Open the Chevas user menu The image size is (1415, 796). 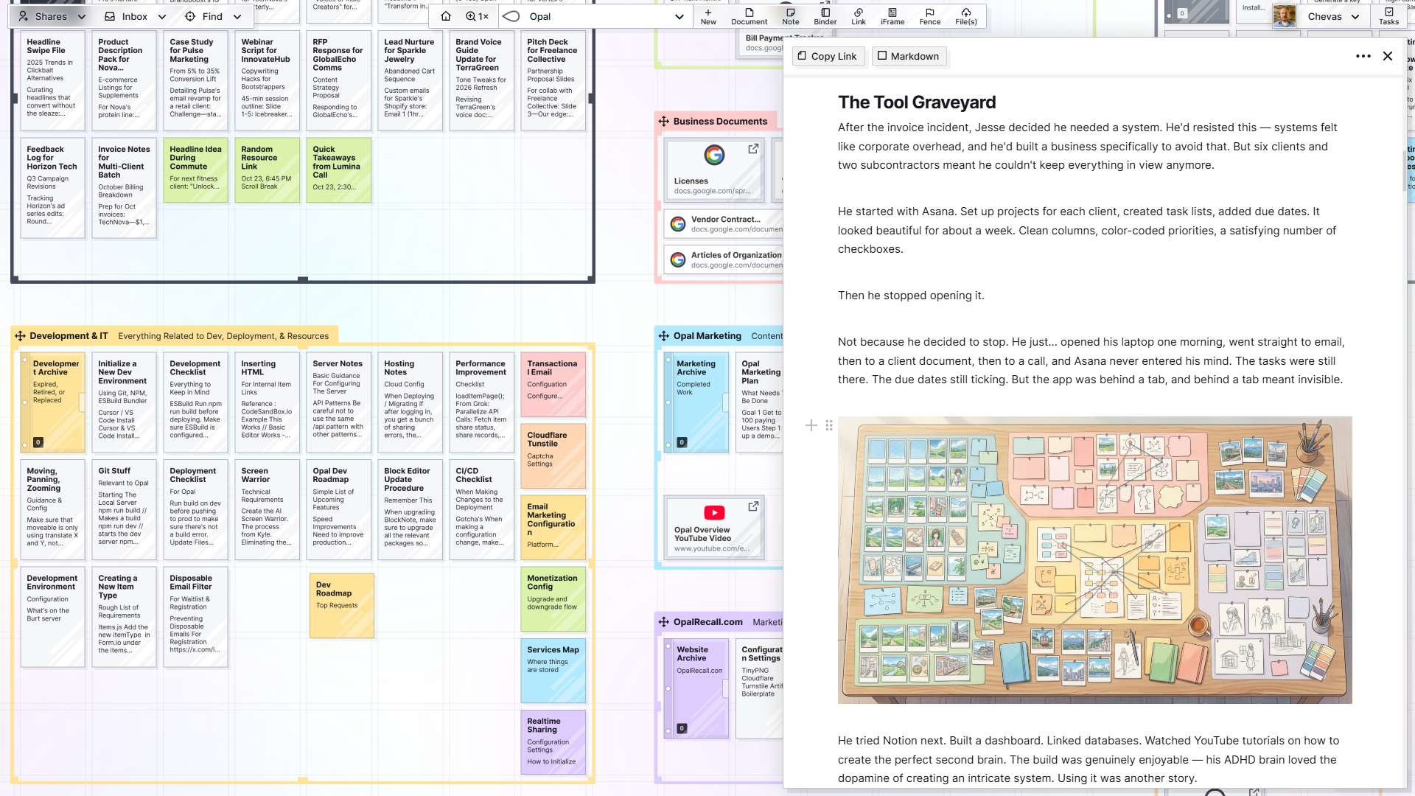(x=1333, y=16)
